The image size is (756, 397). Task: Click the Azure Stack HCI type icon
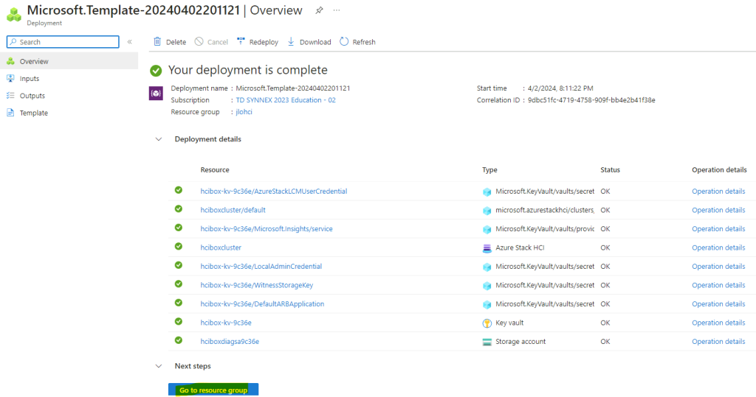point(487,247)
